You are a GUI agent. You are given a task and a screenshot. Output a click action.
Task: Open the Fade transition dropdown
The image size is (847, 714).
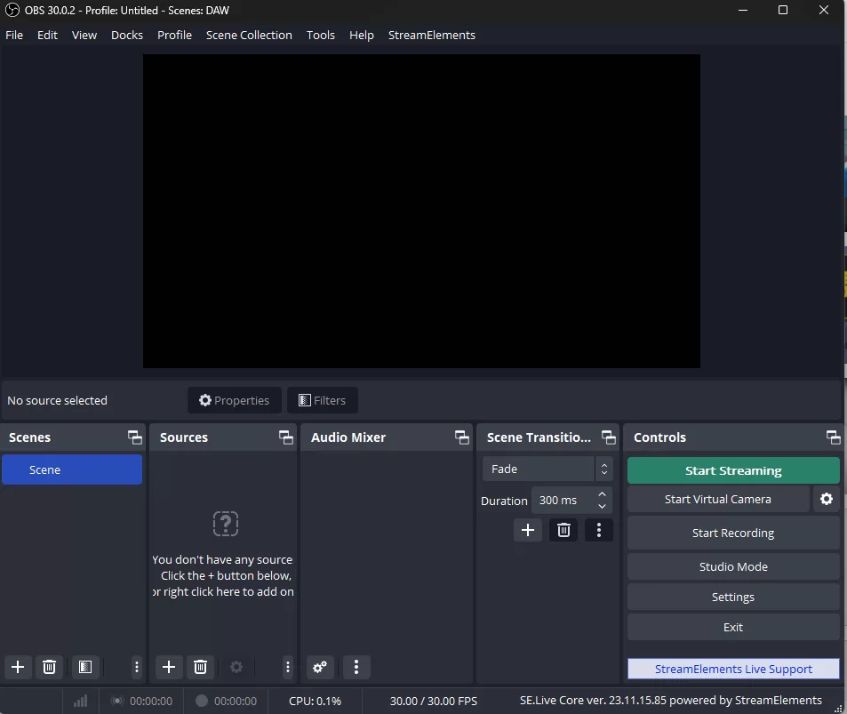[x=547, y=469]
